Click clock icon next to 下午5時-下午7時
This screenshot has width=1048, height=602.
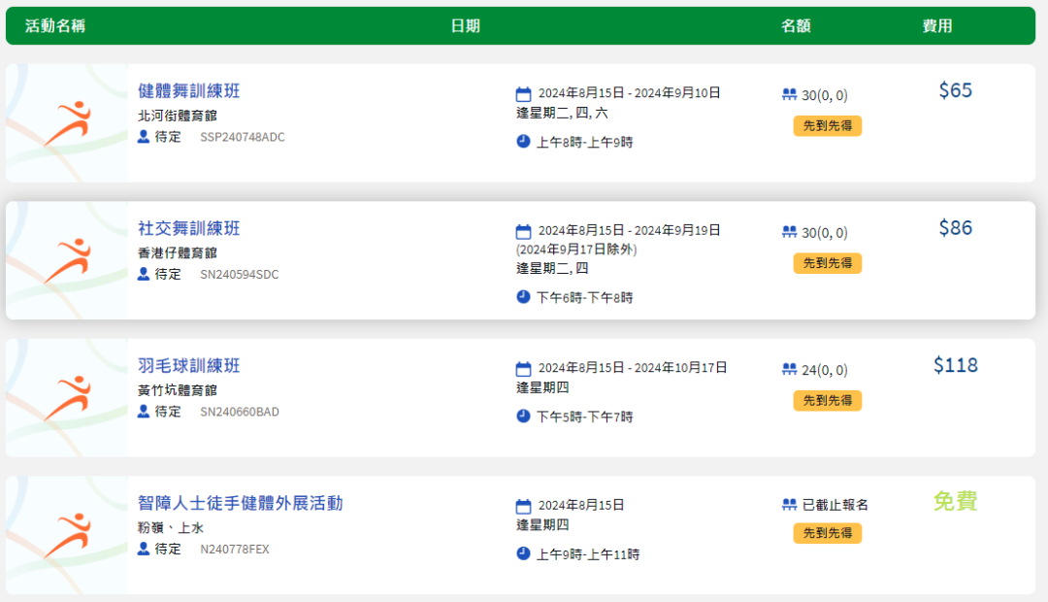[x=523, y=416]
